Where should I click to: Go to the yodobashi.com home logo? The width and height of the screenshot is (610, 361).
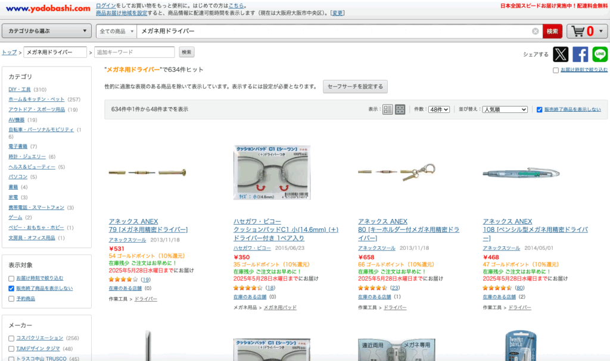click(x=48, y=8)
